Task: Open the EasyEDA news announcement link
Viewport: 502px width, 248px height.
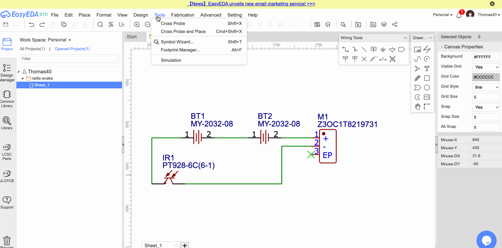Action: 251,4
